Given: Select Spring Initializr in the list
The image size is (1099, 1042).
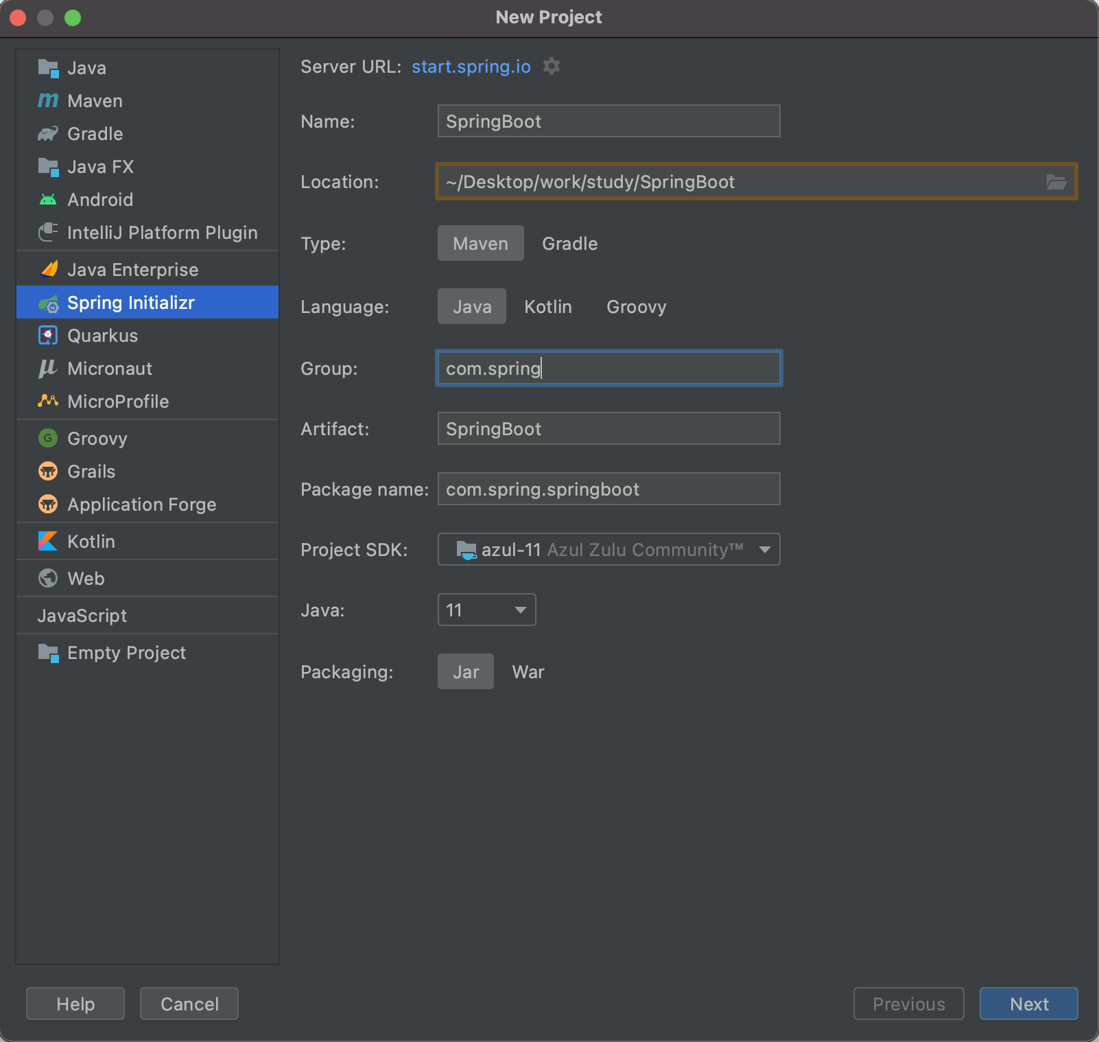Looking at the screenshot, I should point(147,302).
